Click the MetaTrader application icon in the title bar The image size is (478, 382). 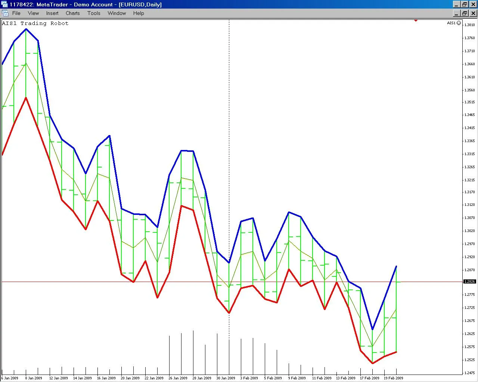click(5, 4)
